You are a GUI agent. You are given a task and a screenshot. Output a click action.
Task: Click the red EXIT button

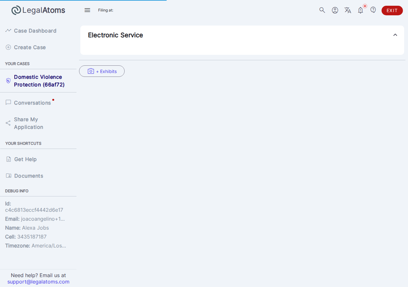[392, 11]
